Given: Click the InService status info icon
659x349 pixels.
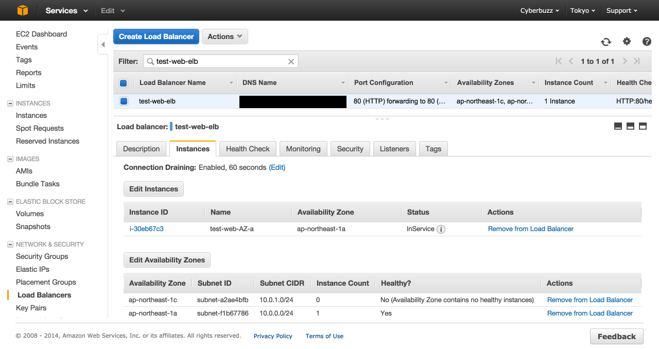Looking at the screenshot, I should pos(441,229).
